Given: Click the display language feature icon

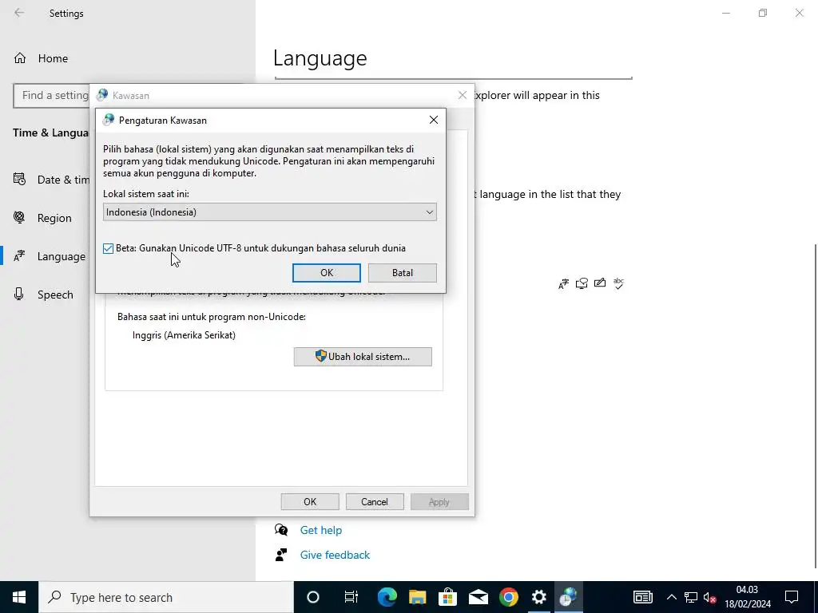Looking at the screenshot, I should [563, 283].
